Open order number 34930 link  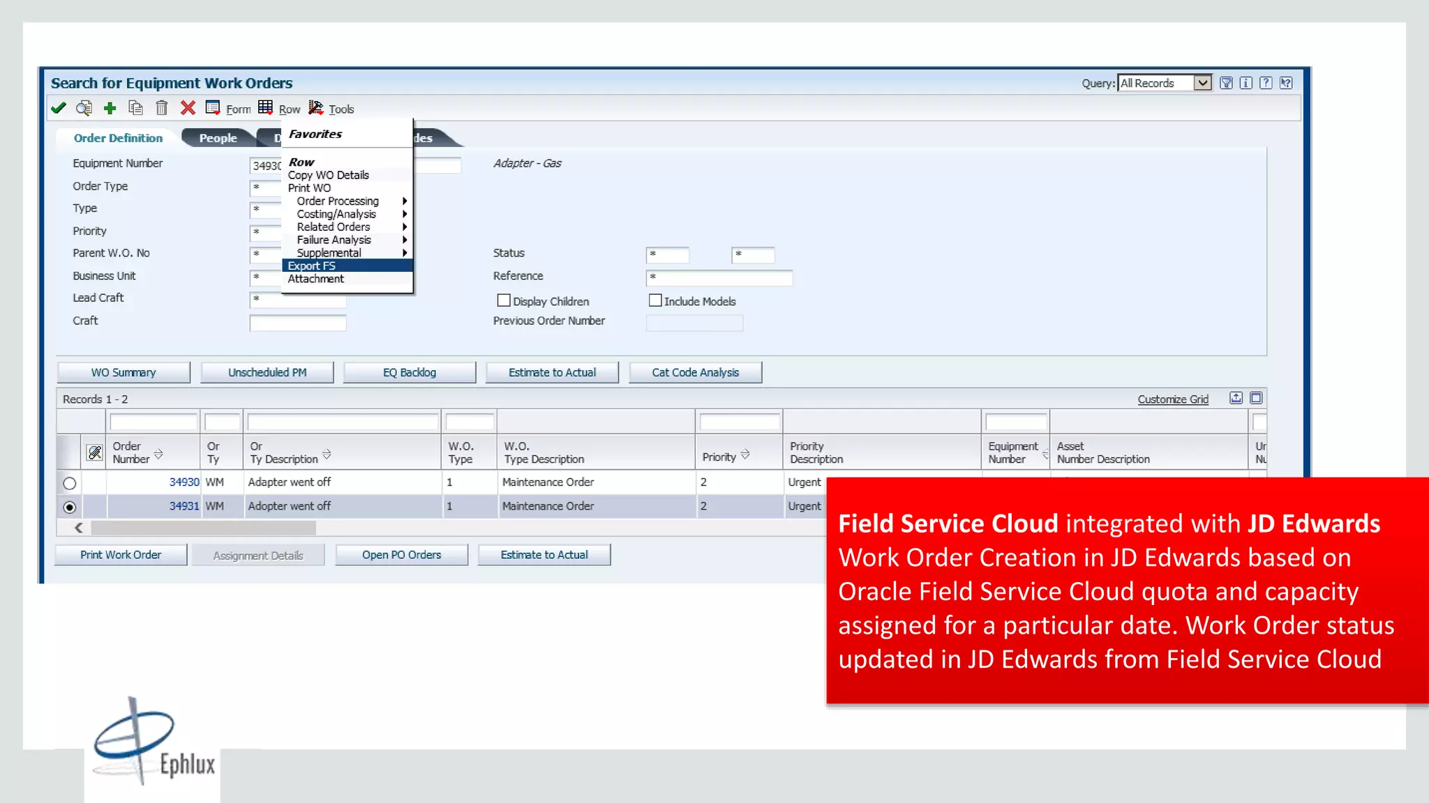[184, 482]
